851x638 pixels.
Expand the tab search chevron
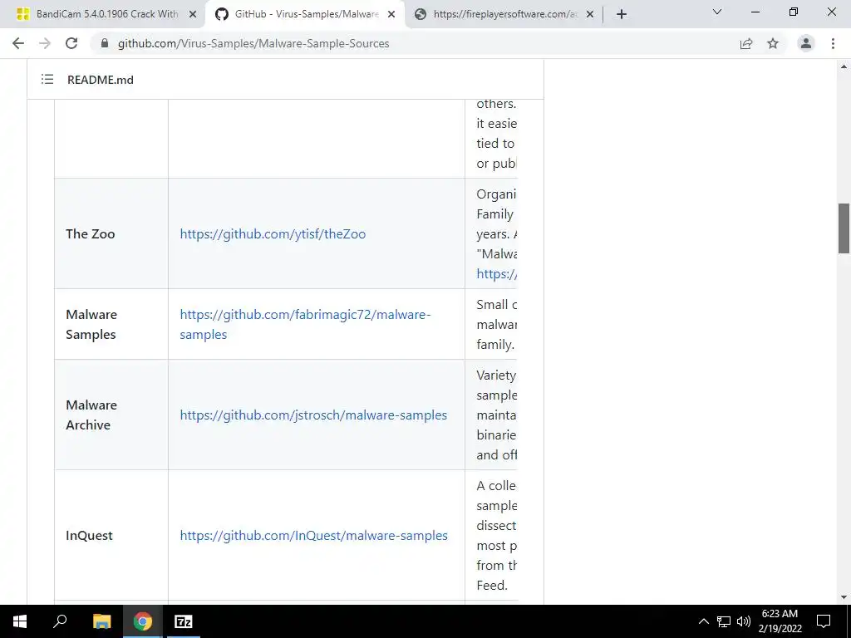pyautogui.click(x=717, y=12)
